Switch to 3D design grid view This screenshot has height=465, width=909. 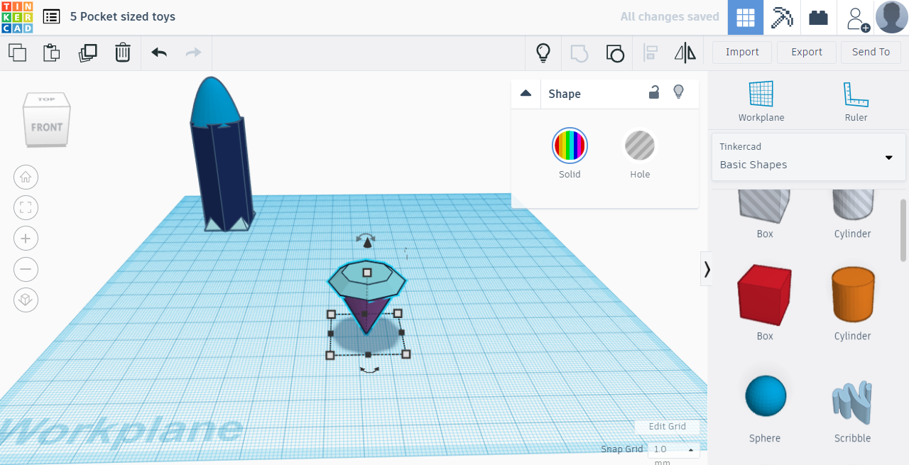tap(746, 18)
